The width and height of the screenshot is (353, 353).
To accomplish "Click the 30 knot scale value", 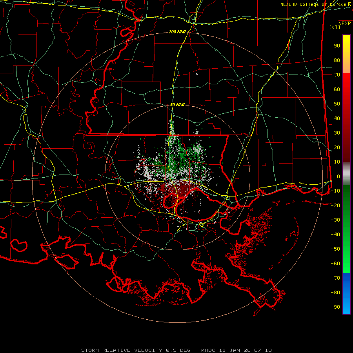I will [337, 133].
